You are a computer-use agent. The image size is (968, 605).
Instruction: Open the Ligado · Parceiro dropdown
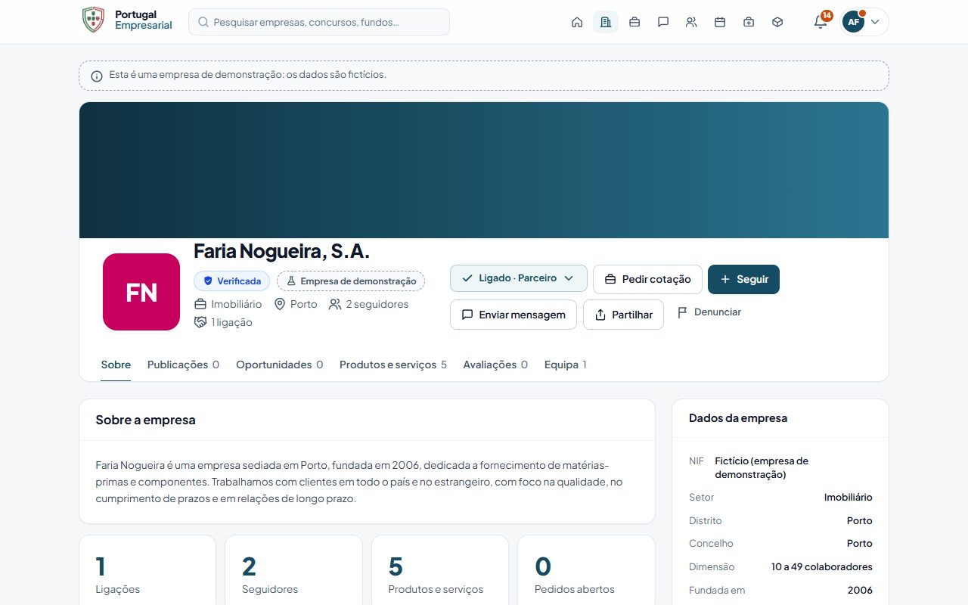pos(519,278)
